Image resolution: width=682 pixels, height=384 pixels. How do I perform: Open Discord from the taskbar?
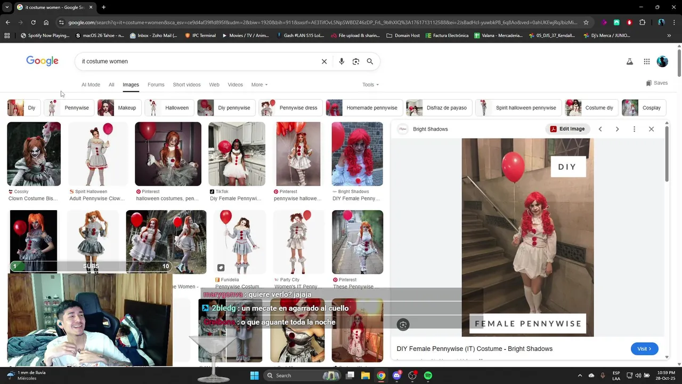(396, 375)
